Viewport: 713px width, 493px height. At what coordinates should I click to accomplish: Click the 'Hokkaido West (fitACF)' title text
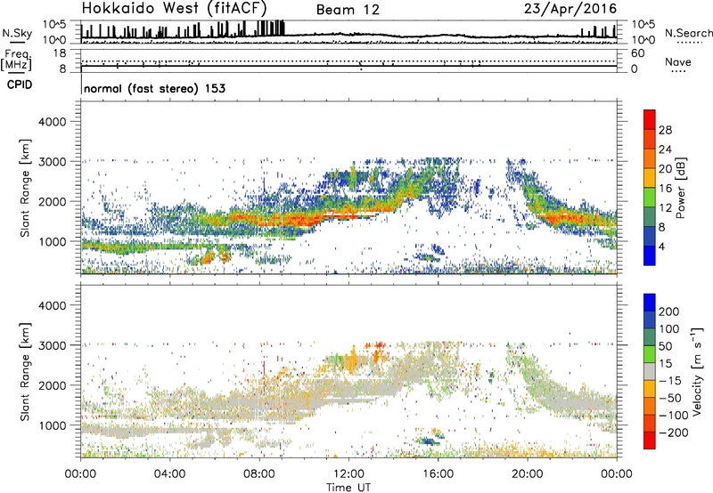[174, 8]
